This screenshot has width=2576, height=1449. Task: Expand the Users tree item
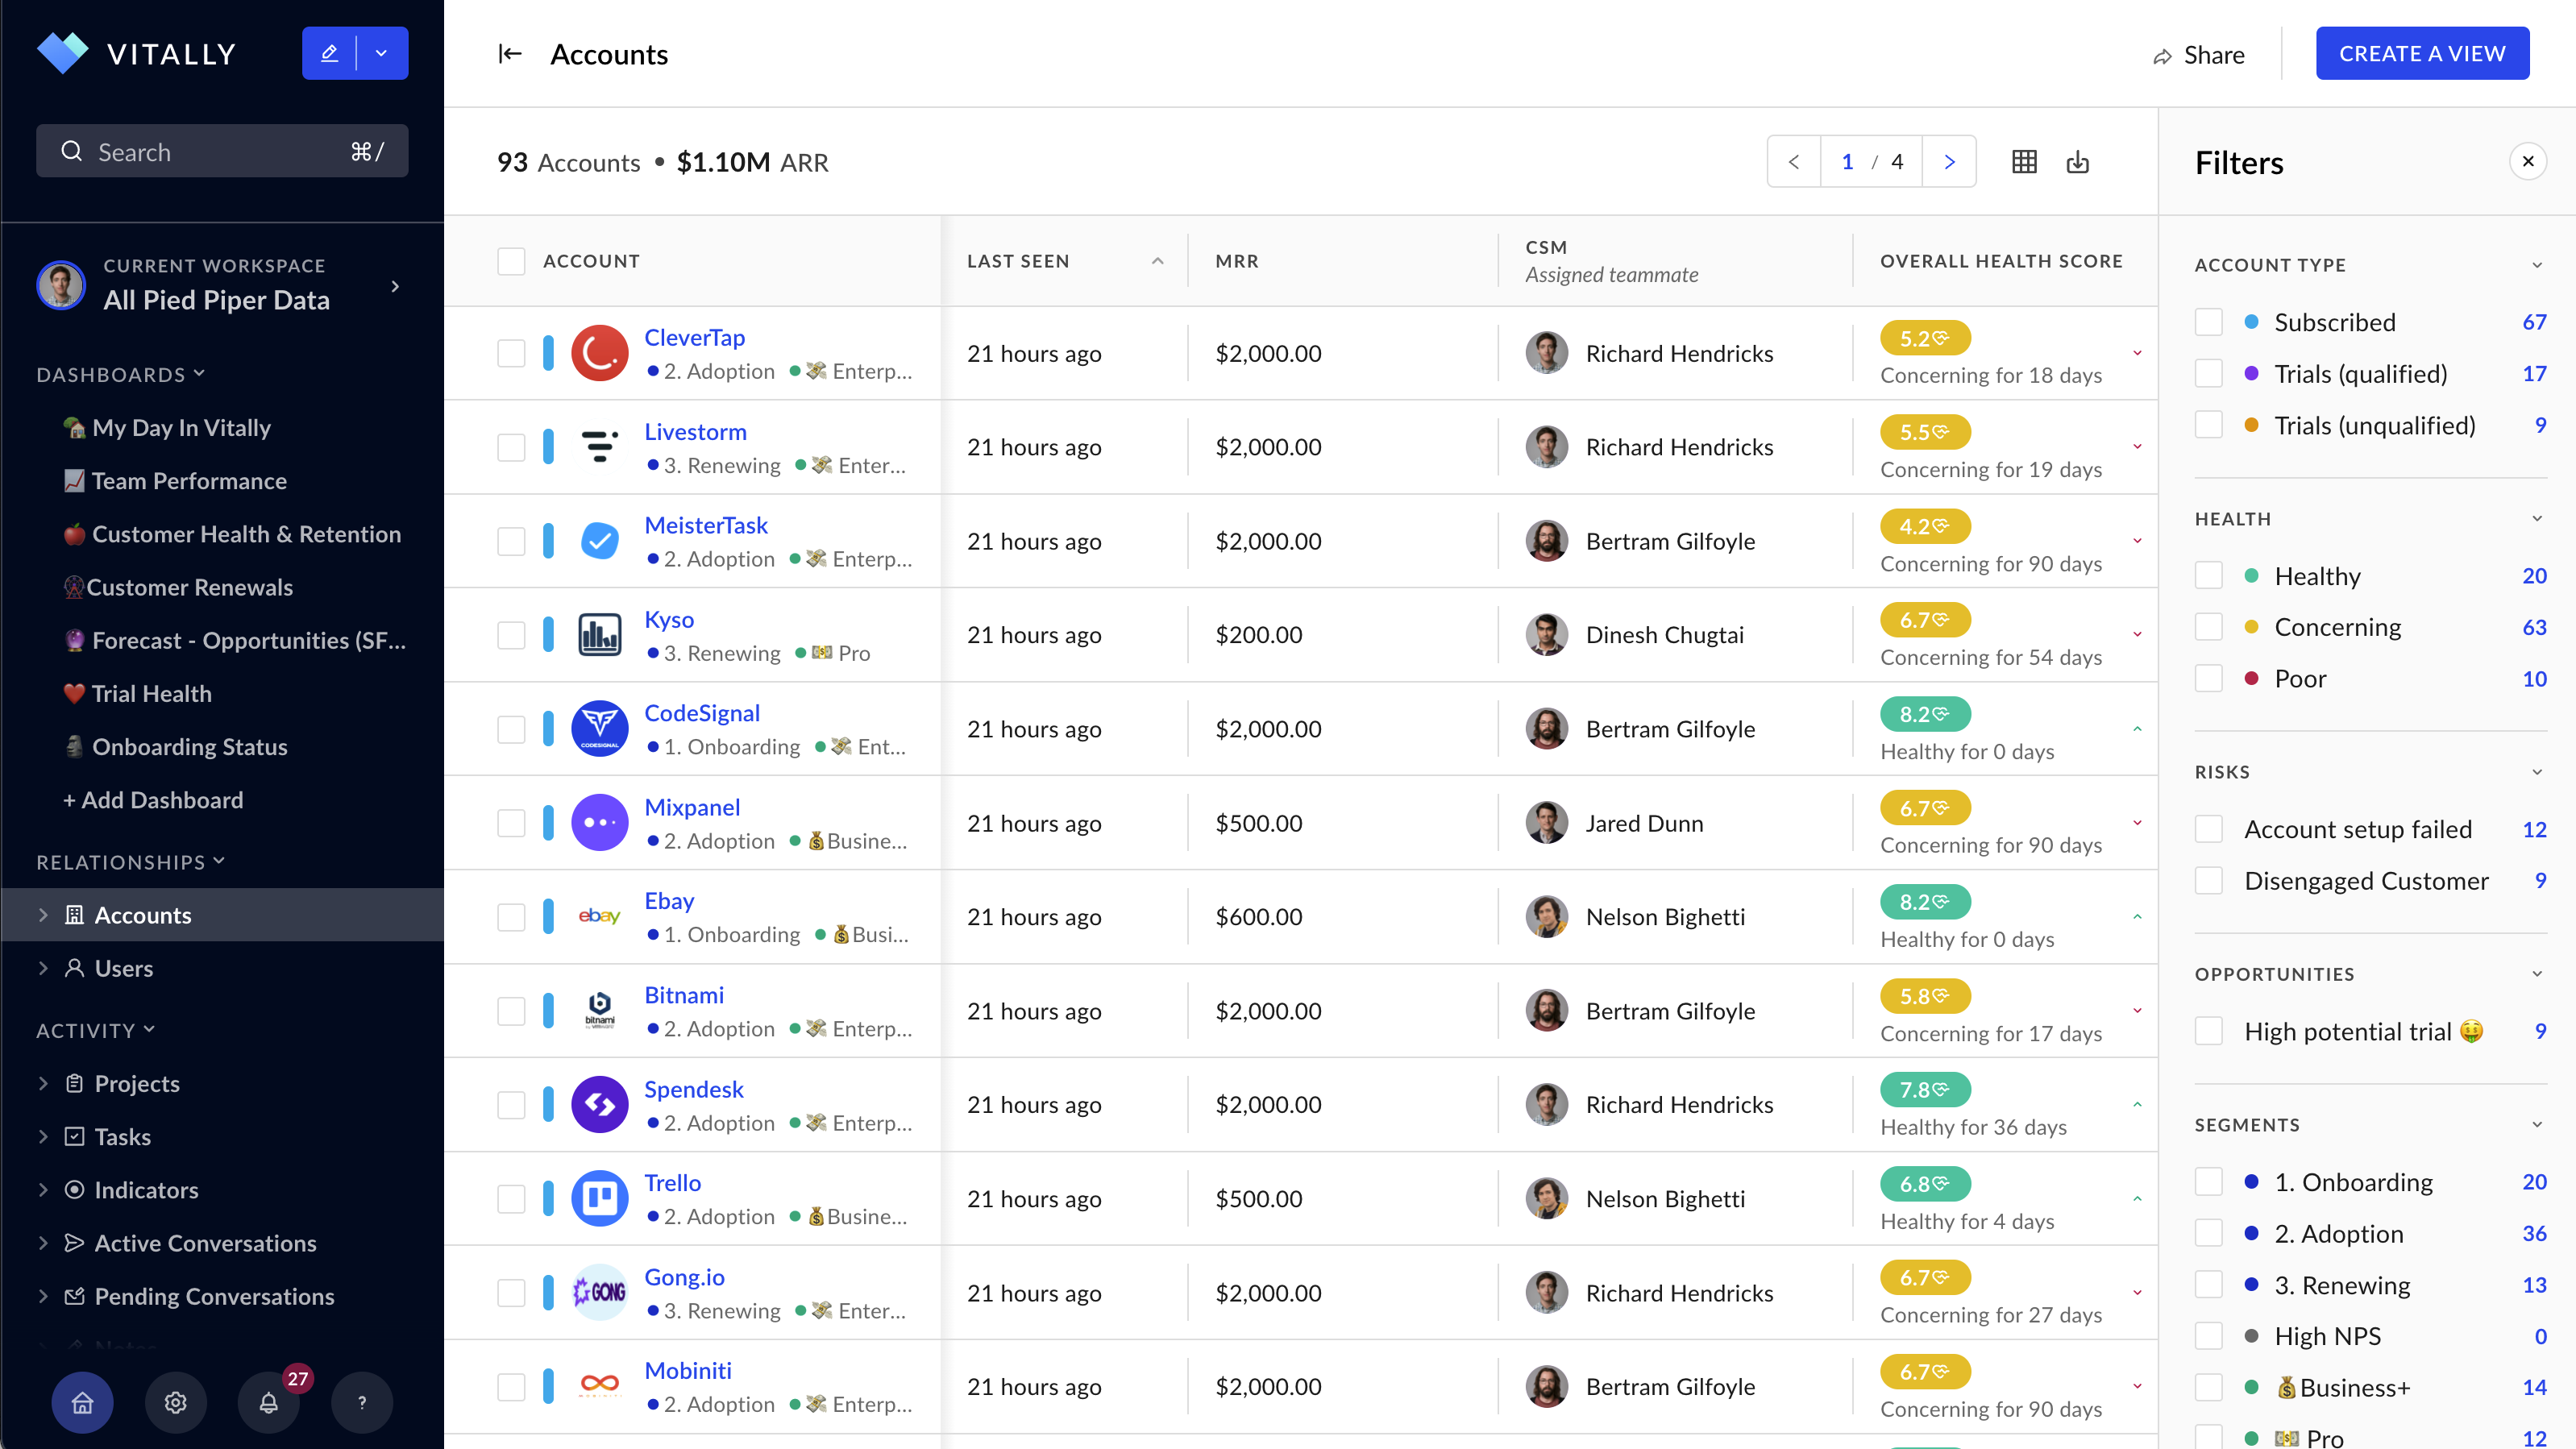pyautogui.click(x=43, y=968)
